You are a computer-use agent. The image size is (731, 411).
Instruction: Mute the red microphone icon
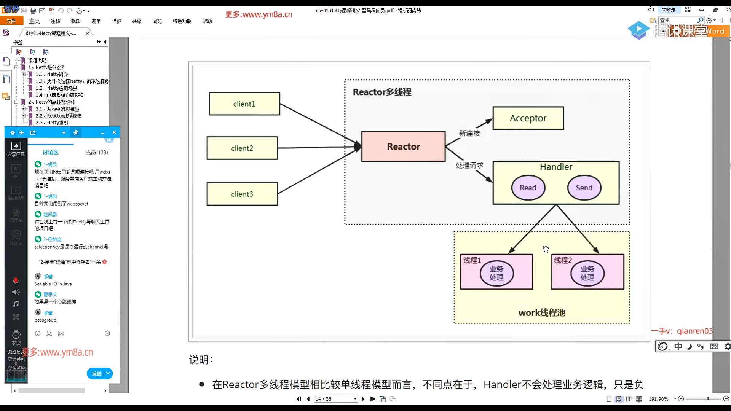coord(16,280)
